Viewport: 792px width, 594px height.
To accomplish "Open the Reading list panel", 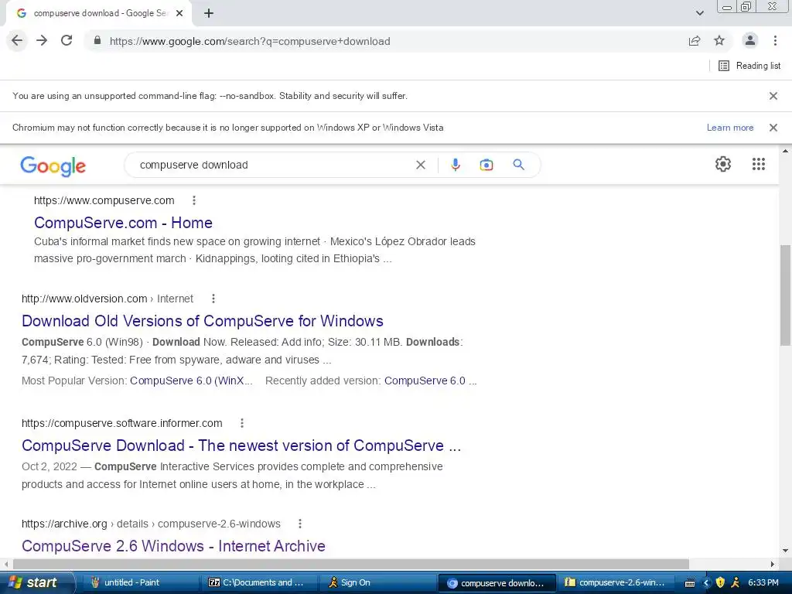I will point(749,66).
